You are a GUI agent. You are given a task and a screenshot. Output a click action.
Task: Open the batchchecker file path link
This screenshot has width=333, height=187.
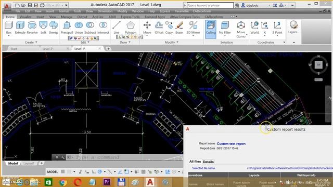click(x=290, y=168)
